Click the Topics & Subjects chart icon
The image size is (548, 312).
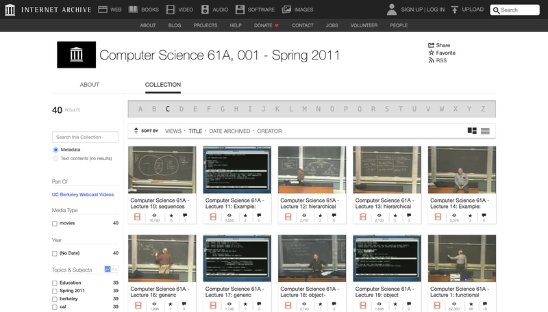pos(108,269)
